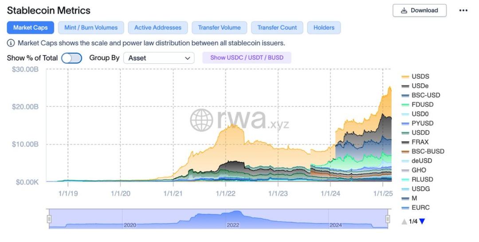The height and width of the screenshot is (242, 479).
Task: Click the info icon beside Market Caps description
Action: 11,43
